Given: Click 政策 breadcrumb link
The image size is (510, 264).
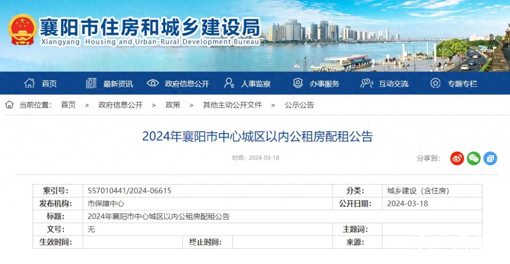Looking at the screenshot, I should [x=173, y=105].
